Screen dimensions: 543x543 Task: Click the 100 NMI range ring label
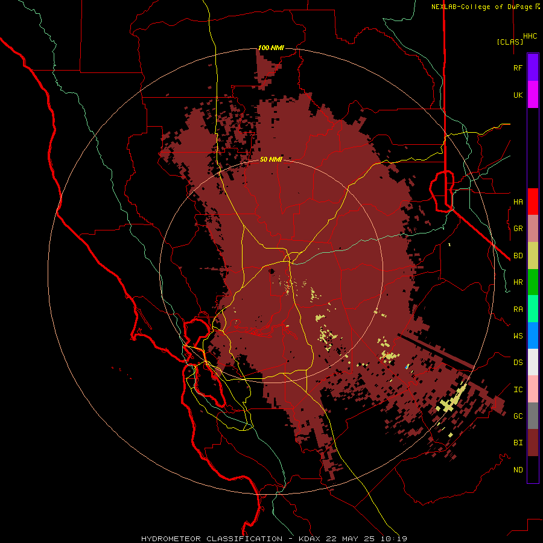coord(271,48)
